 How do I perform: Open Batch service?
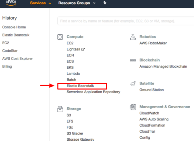71,80
